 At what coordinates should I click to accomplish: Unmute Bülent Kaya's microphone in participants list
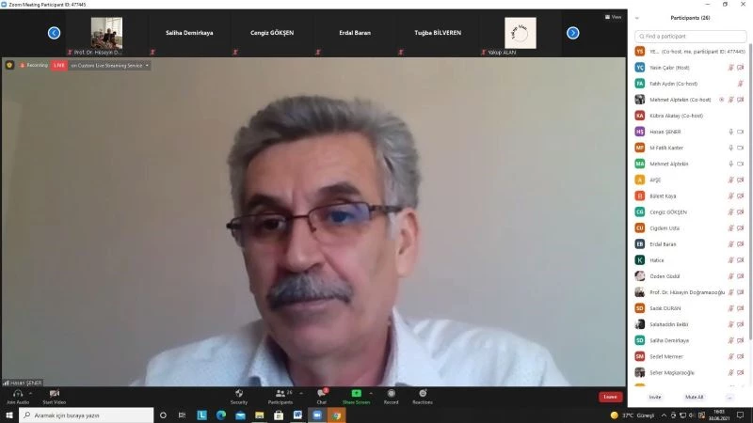pos(729,196)
